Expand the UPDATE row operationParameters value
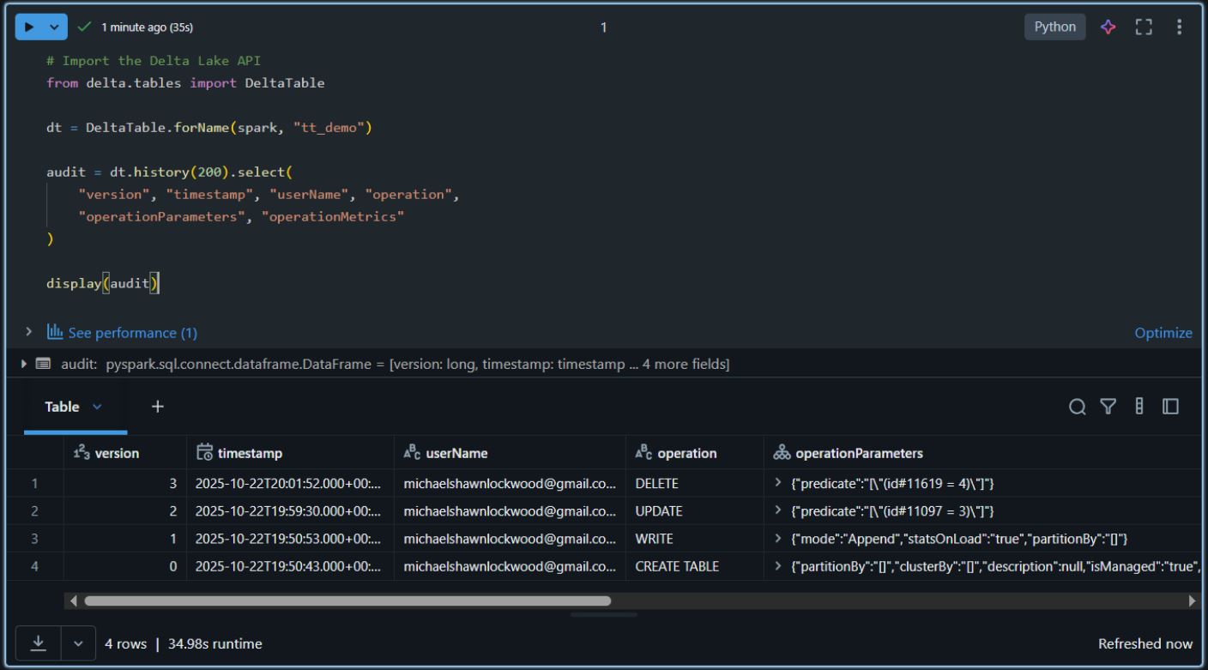 (778, 511)
